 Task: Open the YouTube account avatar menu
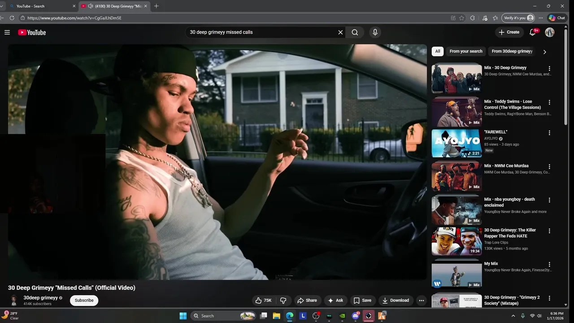pyautogui.click(x=550, y=32)
